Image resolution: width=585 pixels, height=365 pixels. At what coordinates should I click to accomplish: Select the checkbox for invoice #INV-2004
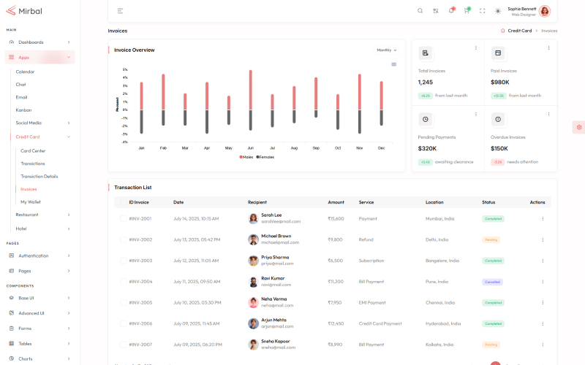pos(122,281)
